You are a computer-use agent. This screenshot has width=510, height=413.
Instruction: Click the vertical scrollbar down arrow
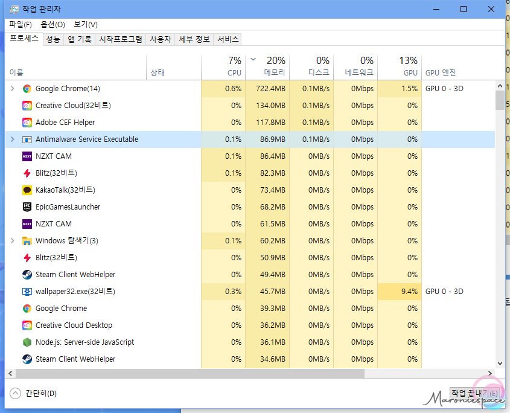pos(500,363)
